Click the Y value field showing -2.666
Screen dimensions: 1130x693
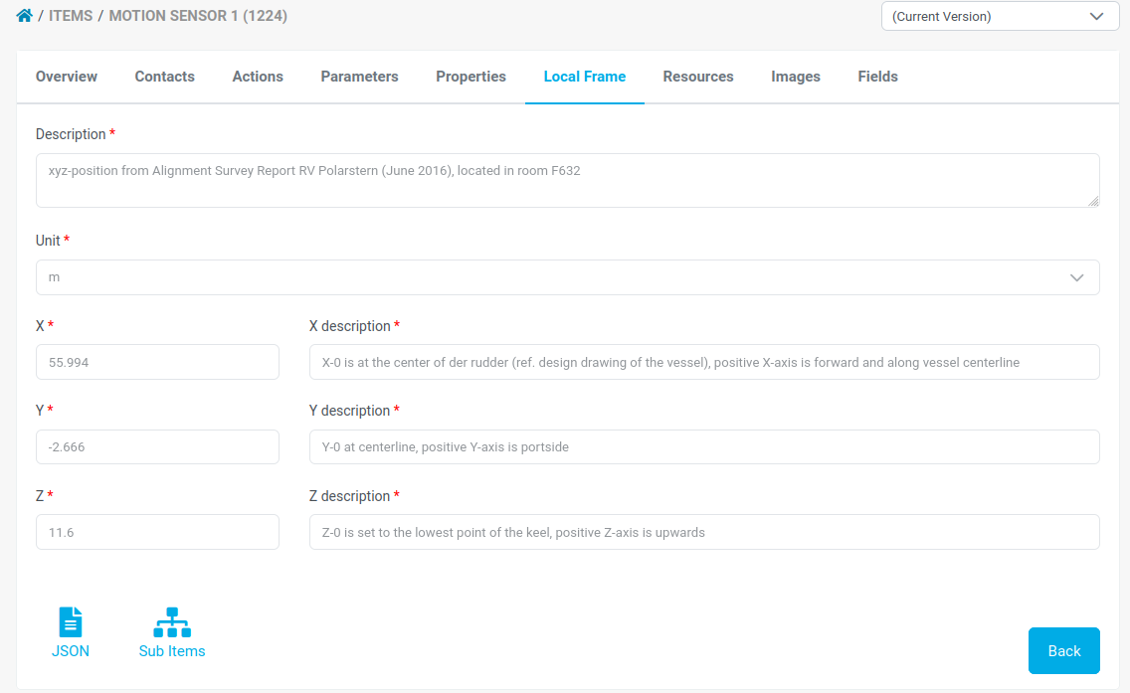click(157, 447)
